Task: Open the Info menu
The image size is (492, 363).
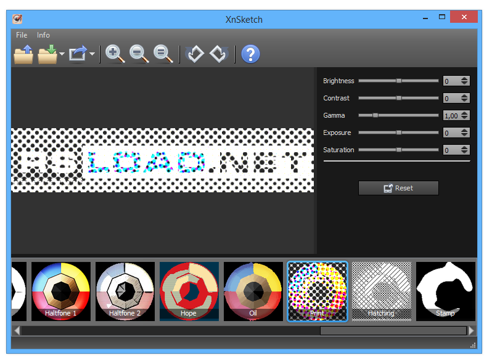Action: tap(43, 35)
